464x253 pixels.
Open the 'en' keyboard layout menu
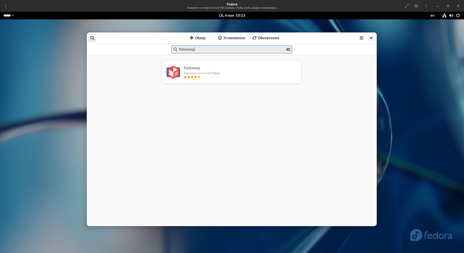click(x=432, y=15)
